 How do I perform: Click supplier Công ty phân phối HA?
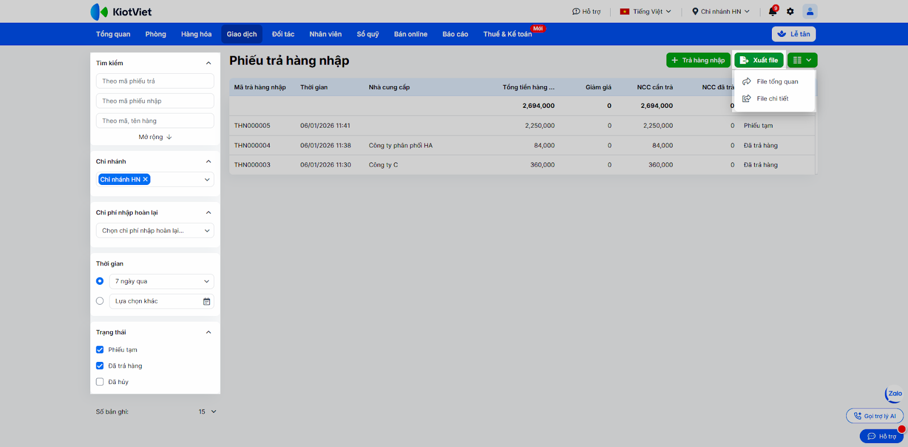click(401, 146)
